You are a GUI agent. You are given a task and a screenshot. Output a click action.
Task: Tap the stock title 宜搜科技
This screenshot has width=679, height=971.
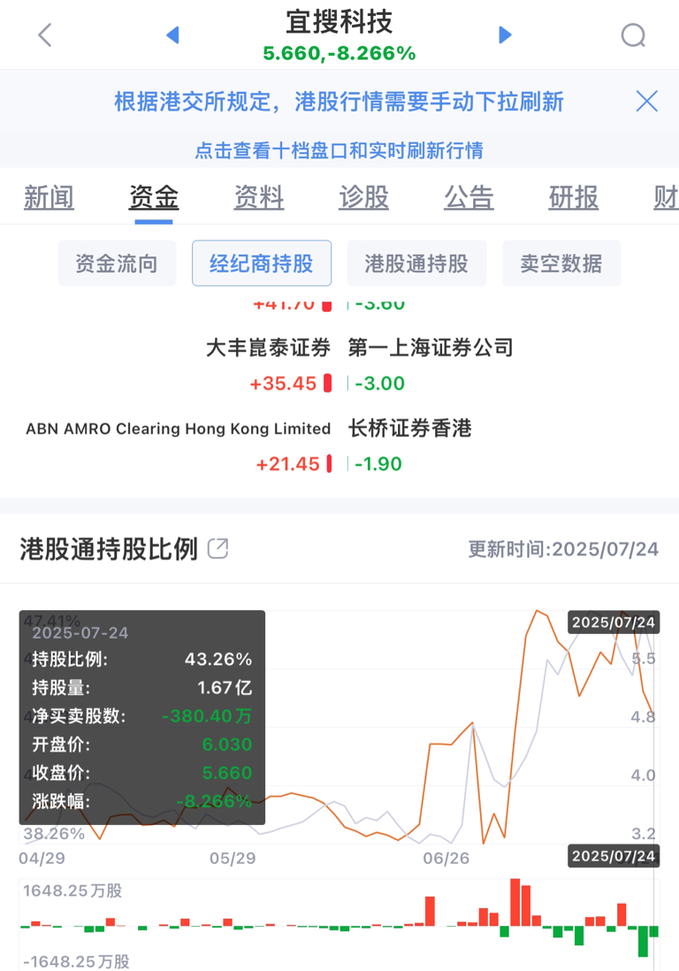339,22
